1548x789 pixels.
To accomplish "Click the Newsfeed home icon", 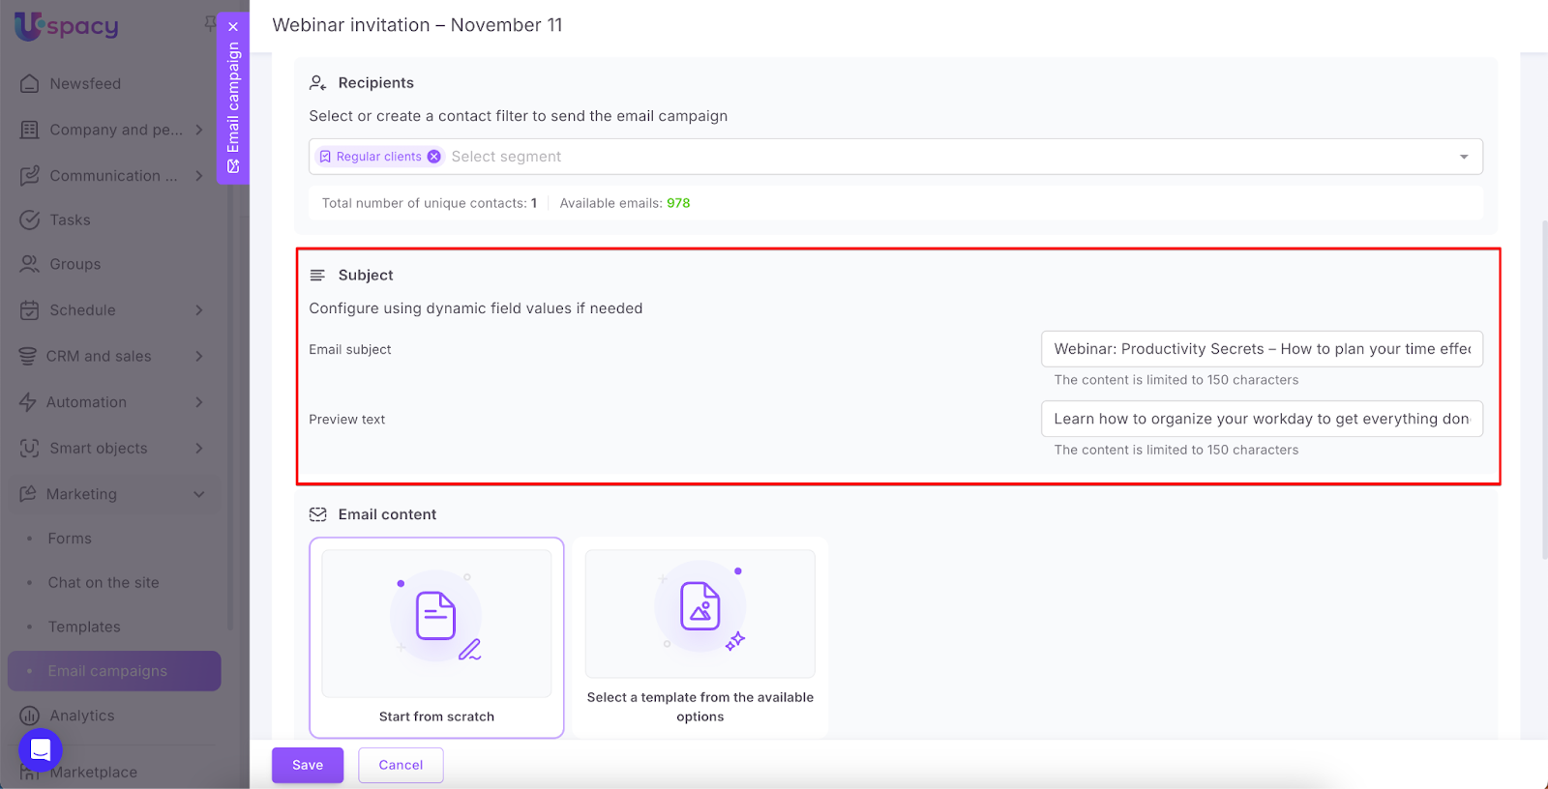I will [30, 84].
